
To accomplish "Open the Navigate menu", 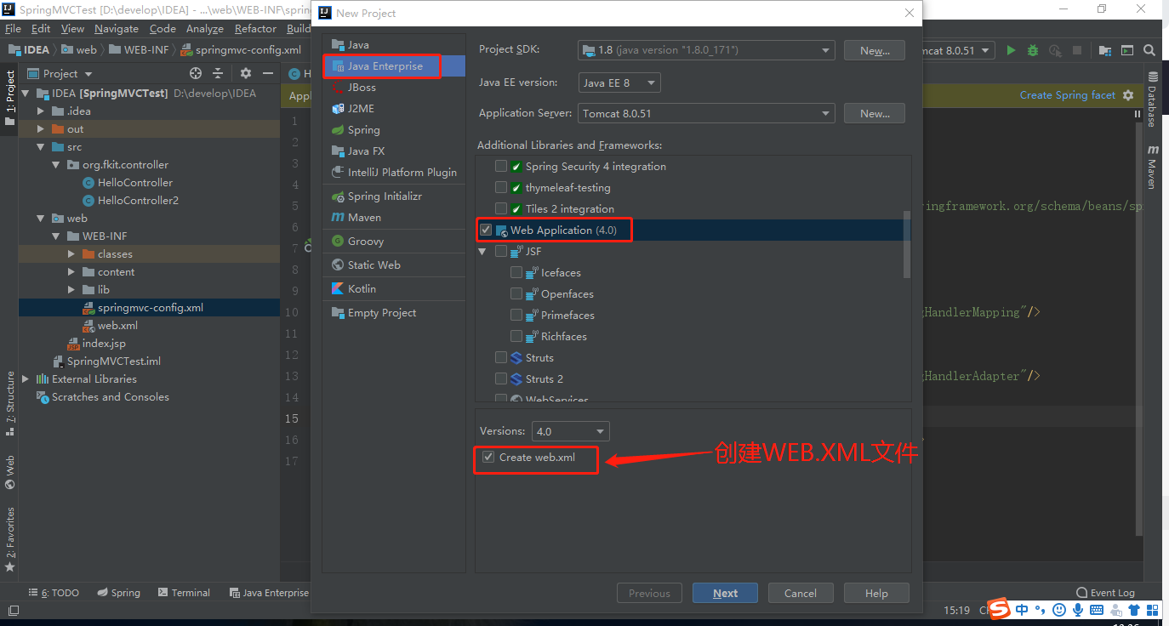I will [117, 28].
